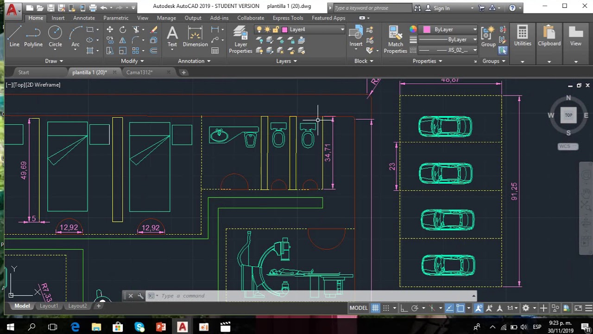Image resolution: width=593 pixels, height=334 pixels.
Task: Toggle snap mode in status bar
Action: tap(386, 308)
